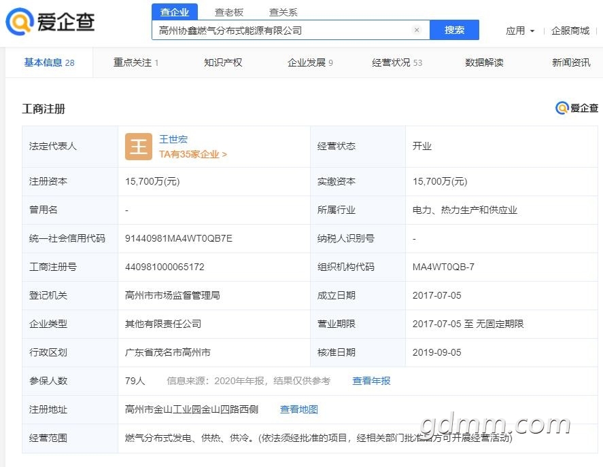Screen dimensions: 603x467
Task: Click the 爱企查 logo in header
Action: pyautogui.click(x=50, y=22)
